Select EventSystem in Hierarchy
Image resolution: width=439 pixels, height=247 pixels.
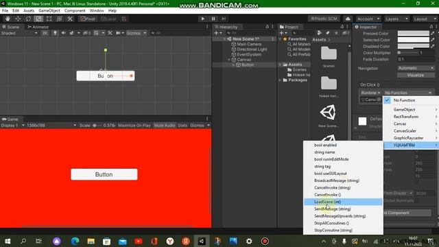pyautogui.click(x=249, y=54)
